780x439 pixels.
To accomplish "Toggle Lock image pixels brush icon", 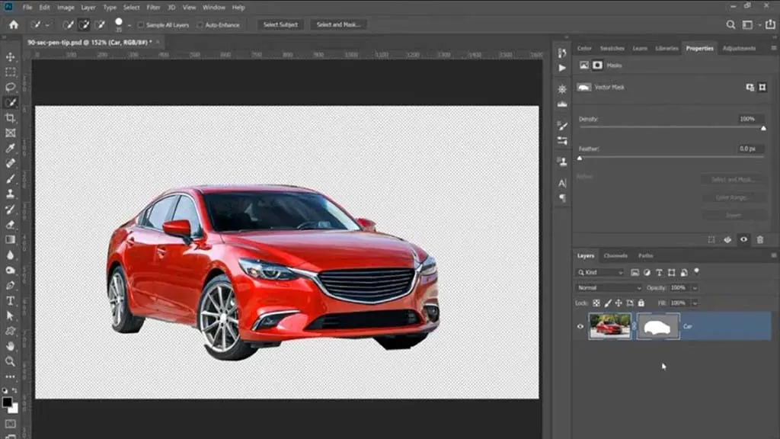I will pos(607,303).
